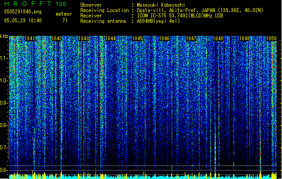282x179 pixels.
Task: Click the 1841 time marker
Action: 30,39
